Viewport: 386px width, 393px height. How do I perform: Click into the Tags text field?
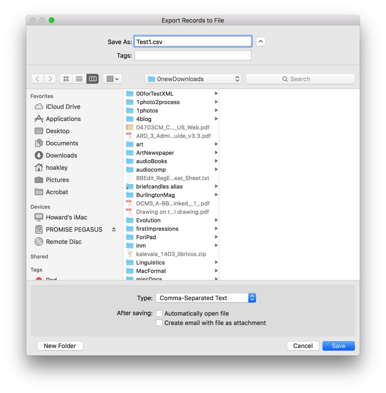[x=193, y=56]
